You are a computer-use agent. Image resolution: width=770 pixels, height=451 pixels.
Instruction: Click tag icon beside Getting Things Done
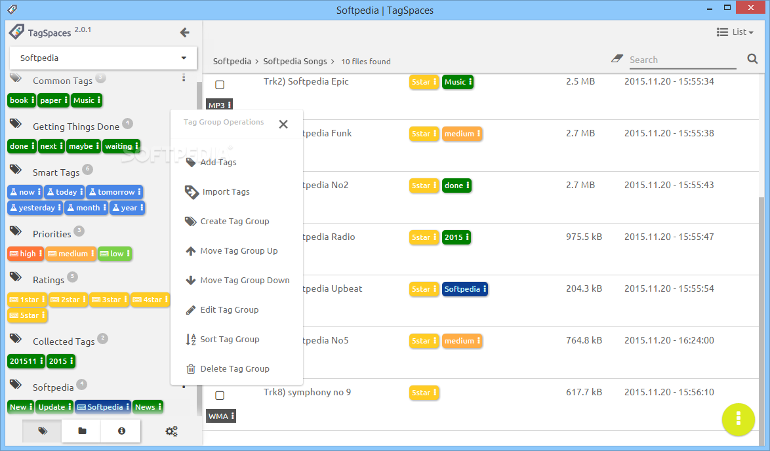point(16,124)
